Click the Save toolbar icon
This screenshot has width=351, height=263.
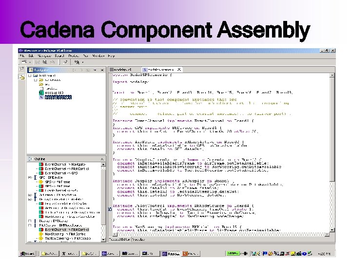(38, 62)
